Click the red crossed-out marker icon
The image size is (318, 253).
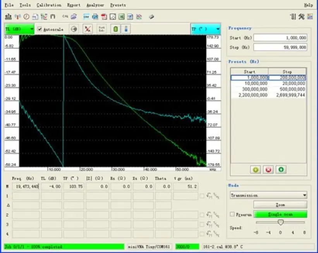pyautogui.click(x=88, y=29)
